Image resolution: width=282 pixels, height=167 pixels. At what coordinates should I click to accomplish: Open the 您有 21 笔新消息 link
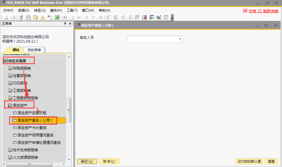click(x=263, y=11)
